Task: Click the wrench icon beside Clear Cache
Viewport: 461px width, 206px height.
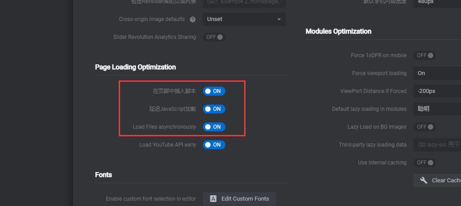Action: pos(424,180)
